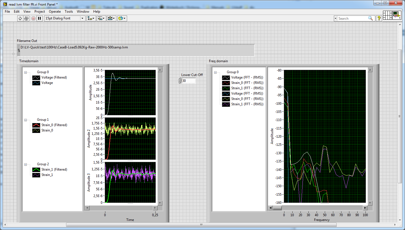Open the Align Objects tool
405x230 pixels.
pyautogui.click(x=91, y=18)
